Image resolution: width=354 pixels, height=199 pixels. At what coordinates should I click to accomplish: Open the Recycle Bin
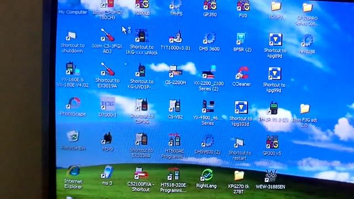pos(73,140)
